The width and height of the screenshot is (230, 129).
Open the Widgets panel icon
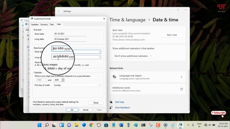click(x=61, y=125)
